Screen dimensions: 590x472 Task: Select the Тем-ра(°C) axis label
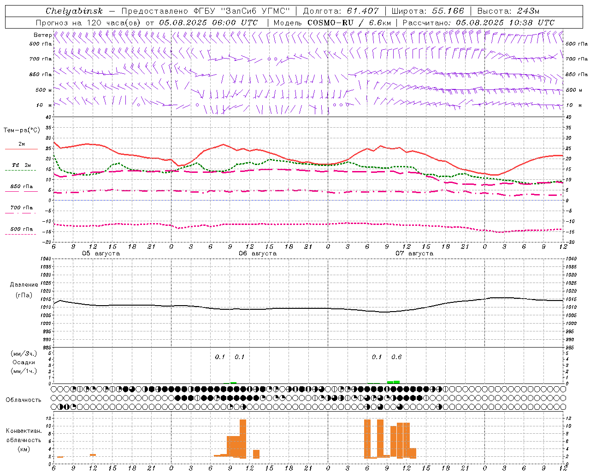[x=22, y=130]
